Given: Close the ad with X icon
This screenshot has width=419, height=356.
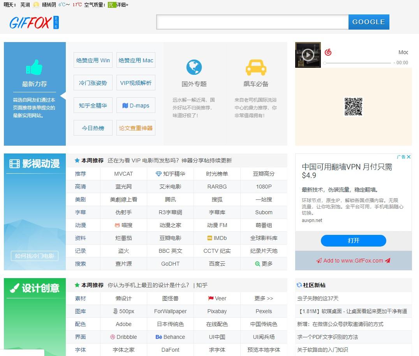Looking at the screenshot, I should tap(408, 157).
